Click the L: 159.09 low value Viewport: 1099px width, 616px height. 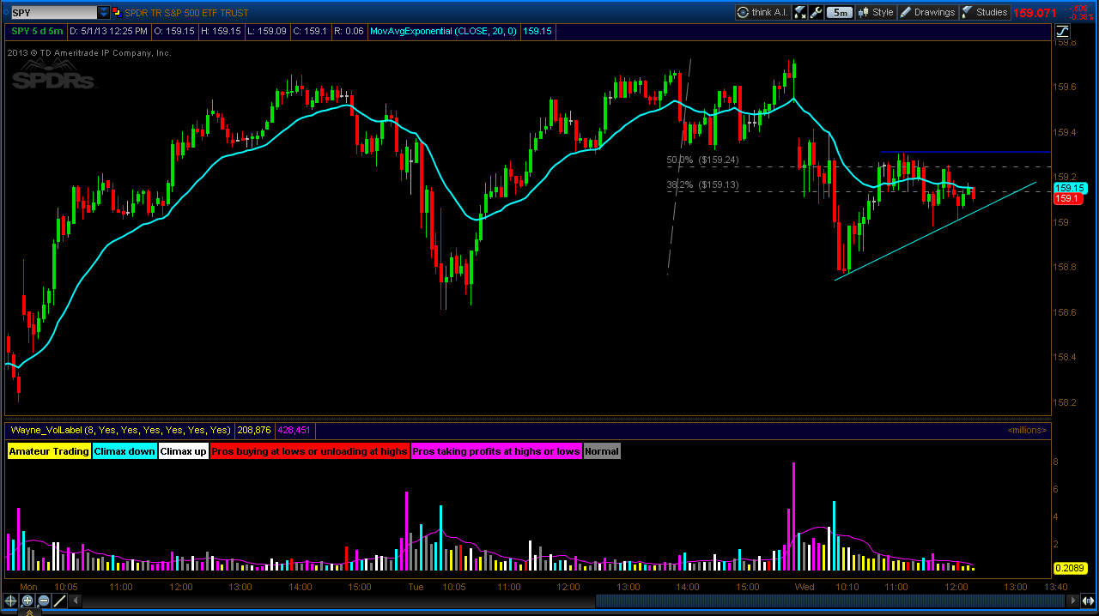pyautogui.click(x=266, y=31)
